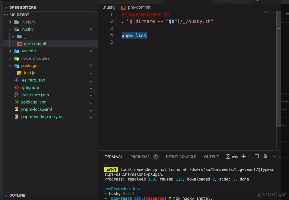Switch to the PROBLEMS tab
The image size is (289, 200).
140,157
